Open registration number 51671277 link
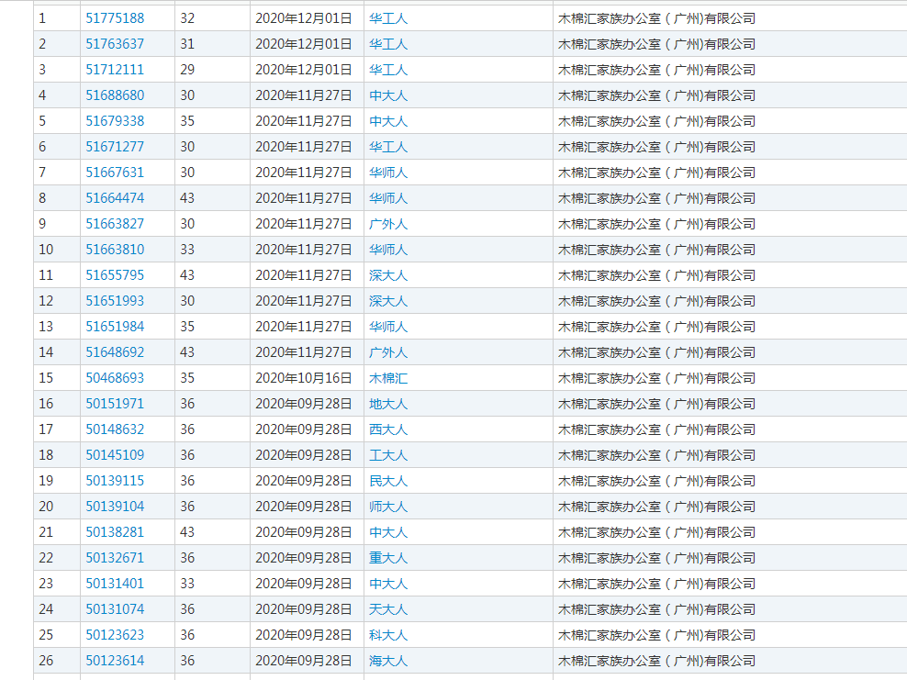 (115, 147)
